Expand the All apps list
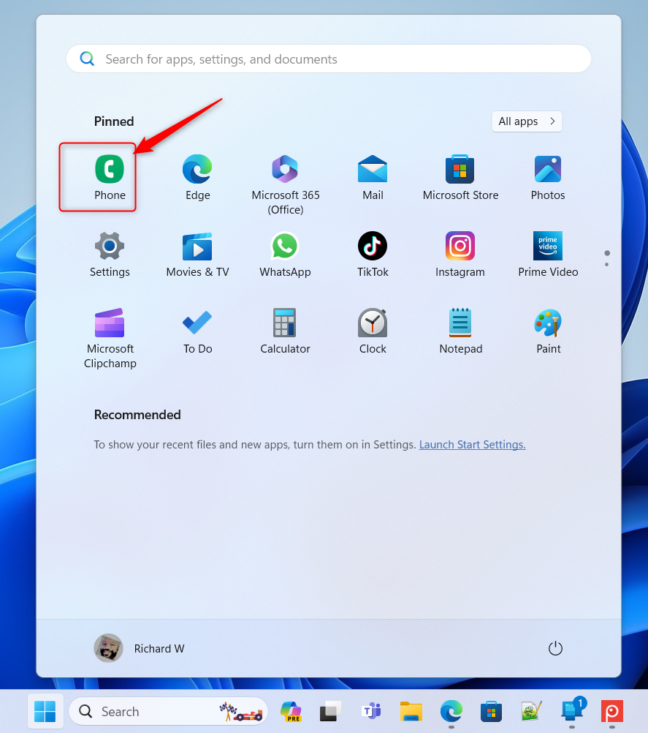Viewport: 648px width, 733px height. pyautogui.click(x=527, y=121)
